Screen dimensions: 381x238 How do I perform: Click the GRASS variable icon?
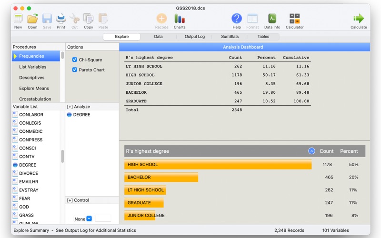[x=15, y=215]
